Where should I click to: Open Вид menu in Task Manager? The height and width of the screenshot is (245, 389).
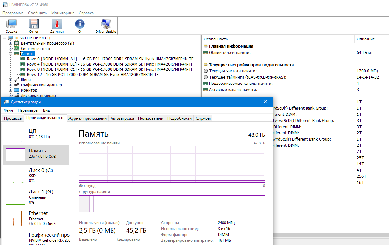tap(46, 110)
